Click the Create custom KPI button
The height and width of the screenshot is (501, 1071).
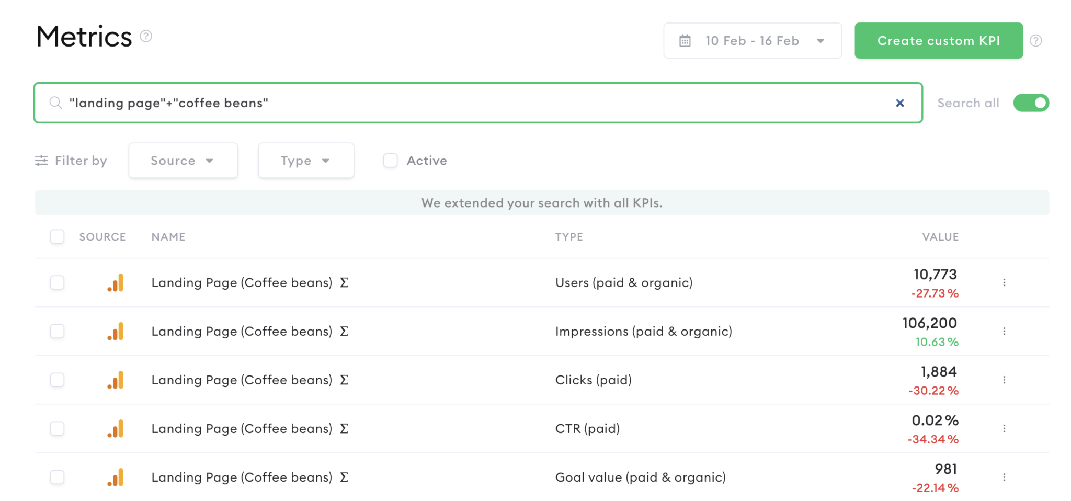939,40
